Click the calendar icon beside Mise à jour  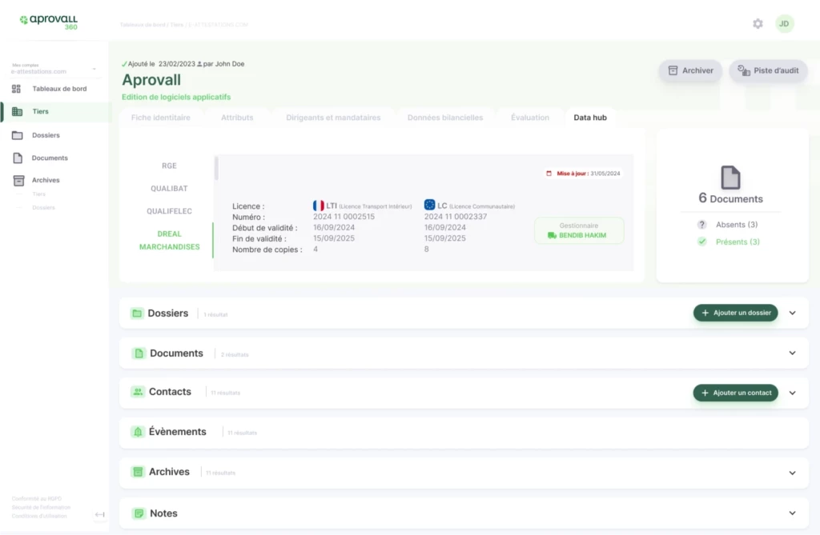tap(549, 174)
